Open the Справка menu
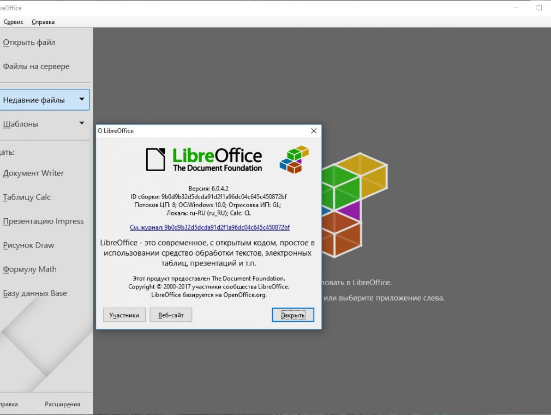The image size is (551, 415). 43,22
